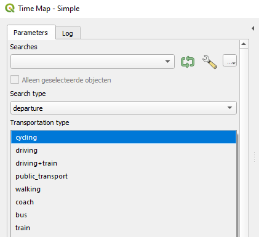Click the green iterate-over-layer arrows icon
Viewport: 259px width, 237px height.
[x=188, y=62]
